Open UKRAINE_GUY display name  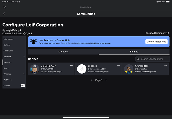tap(48, 66)
